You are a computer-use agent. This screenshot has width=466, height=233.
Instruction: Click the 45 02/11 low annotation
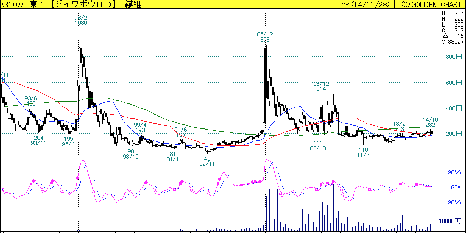coord(208,161)
